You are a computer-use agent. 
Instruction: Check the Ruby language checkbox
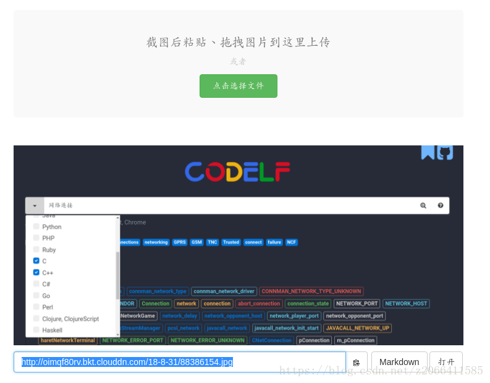(x=36, y=249)
